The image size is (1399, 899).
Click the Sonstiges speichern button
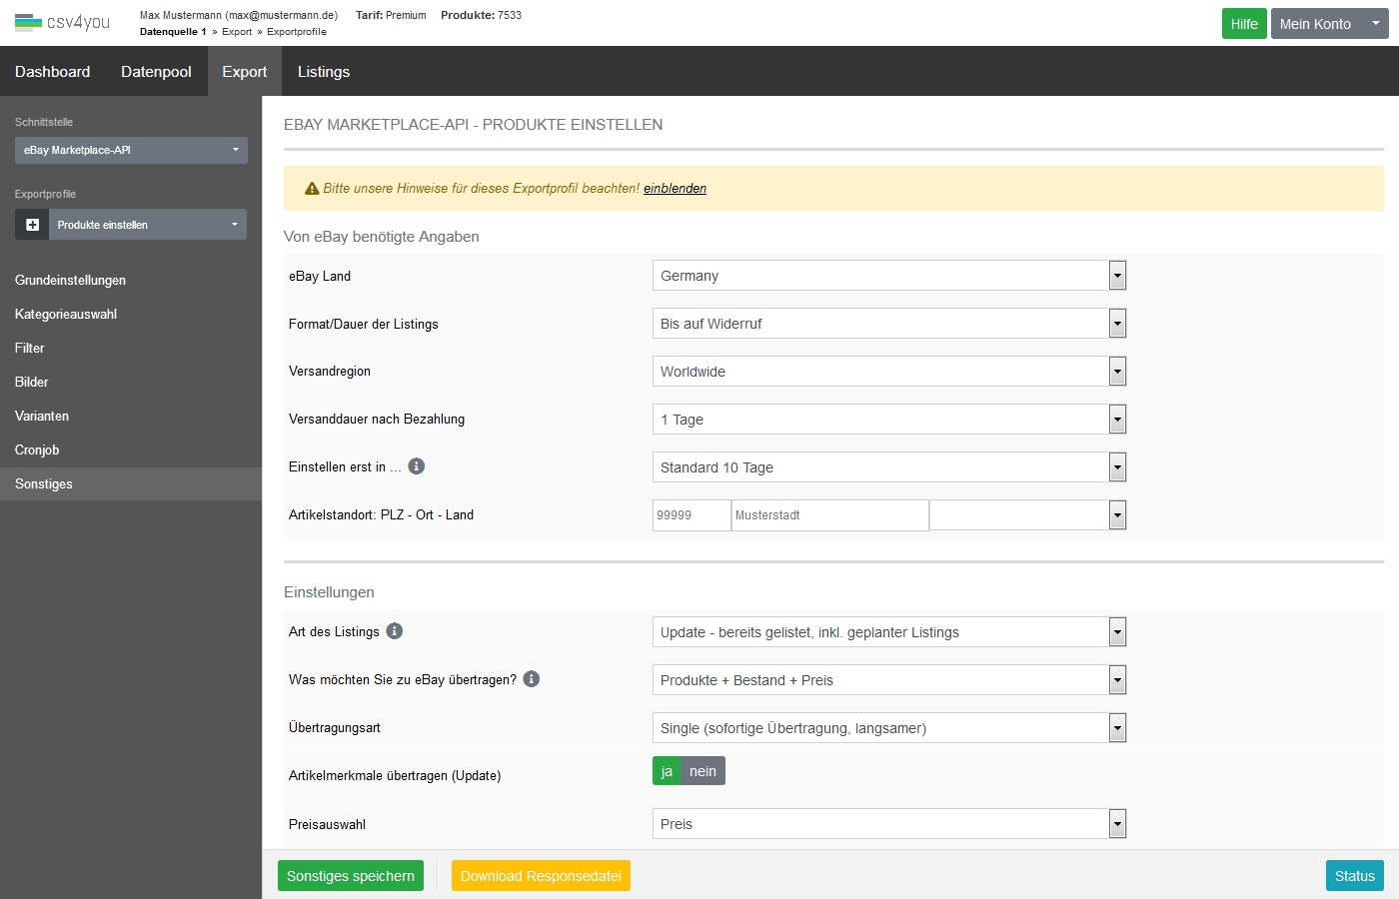pyautogui.click(x=350, y=876)
